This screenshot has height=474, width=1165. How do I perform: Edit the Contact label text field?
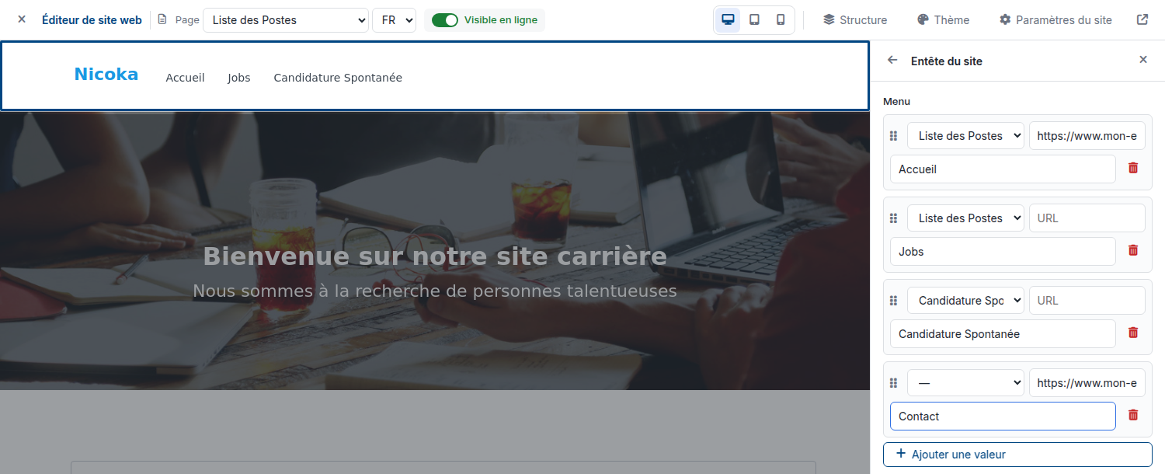(x=1003, y=416)
